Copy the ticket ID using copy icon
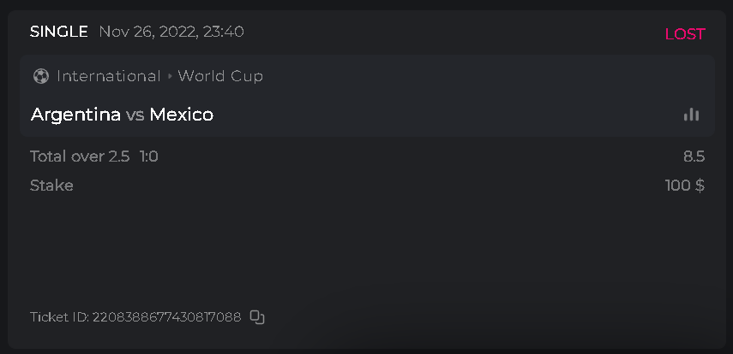This screenshot has width=733, height=354. click(257, 317)
